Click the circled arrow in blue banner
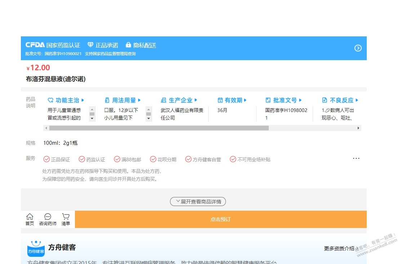Image resolution: width=406 pixels, height=264 pixels. coord(358,48)
